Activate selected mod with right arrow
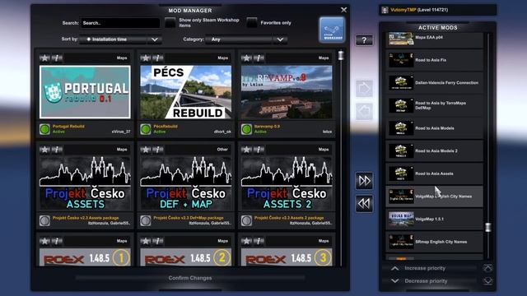 pyautogui.click(x=364, y=89)
